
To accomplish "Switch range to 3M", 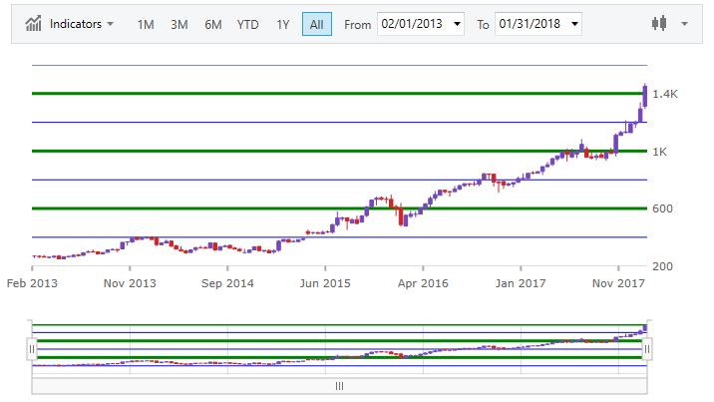I will coord(179,24).
